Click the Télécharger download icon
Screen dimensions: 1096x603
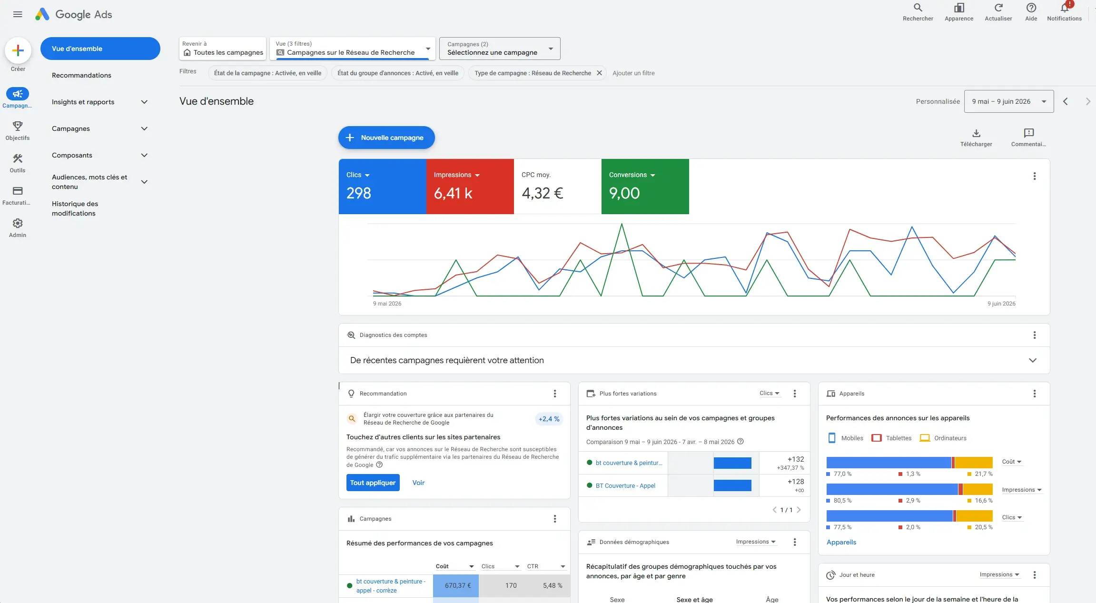[x=976, y=133]
